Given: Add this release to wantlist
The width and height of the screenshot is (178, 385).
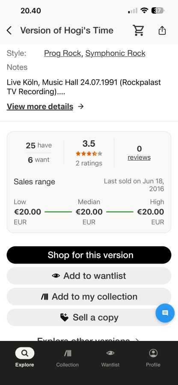Looking at the screenshot, I should (89, 276).
